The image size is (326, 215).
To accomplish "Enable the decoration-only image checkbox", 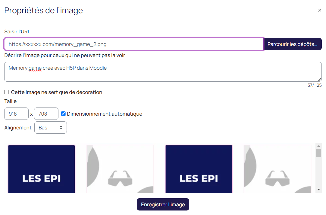I will [6, 92].
